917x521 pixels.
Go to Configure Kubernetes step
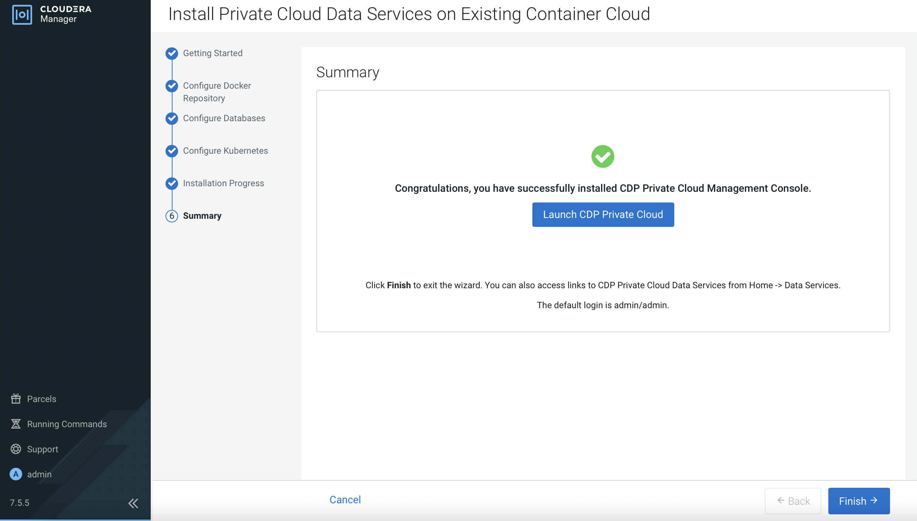click(x=225, y=151)
